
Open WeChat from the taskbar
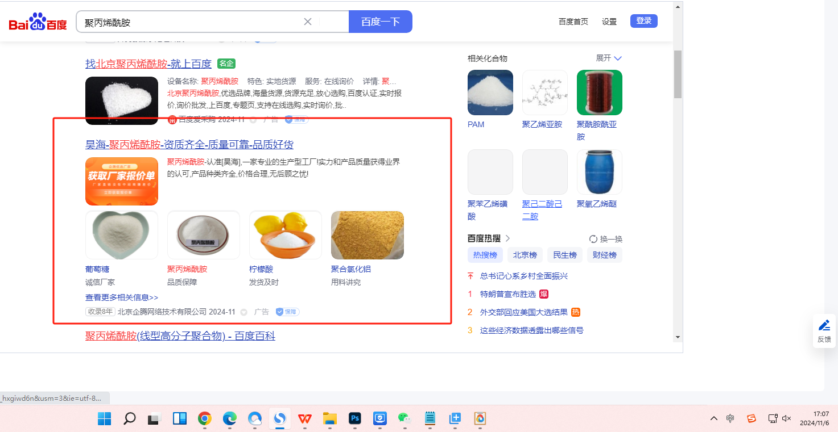[405, 419]
